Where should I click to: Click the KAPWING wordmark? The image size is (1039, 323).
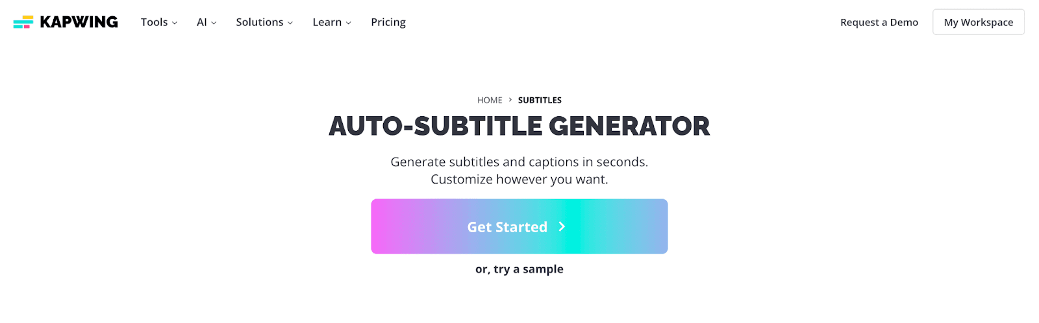(79, 22)
